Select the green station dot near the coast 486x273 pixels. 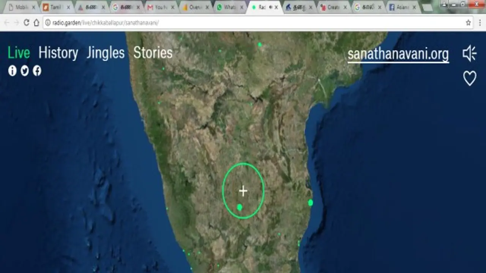tap(310, 202)
